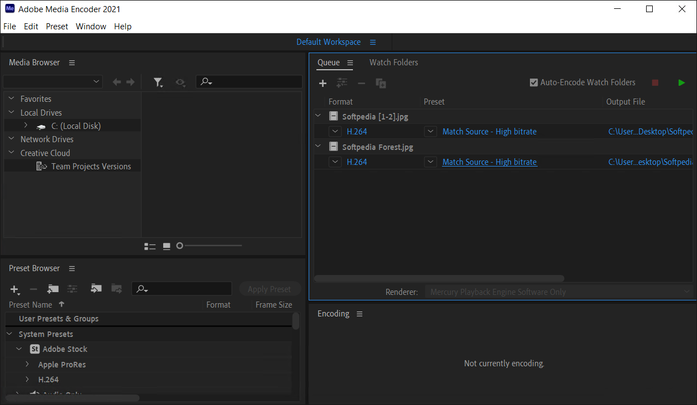This screenshot has height=405, width=697.
Task: Click Match Source preset for Softpedia Forest.jpg
Action: click(x=490, y=162)
